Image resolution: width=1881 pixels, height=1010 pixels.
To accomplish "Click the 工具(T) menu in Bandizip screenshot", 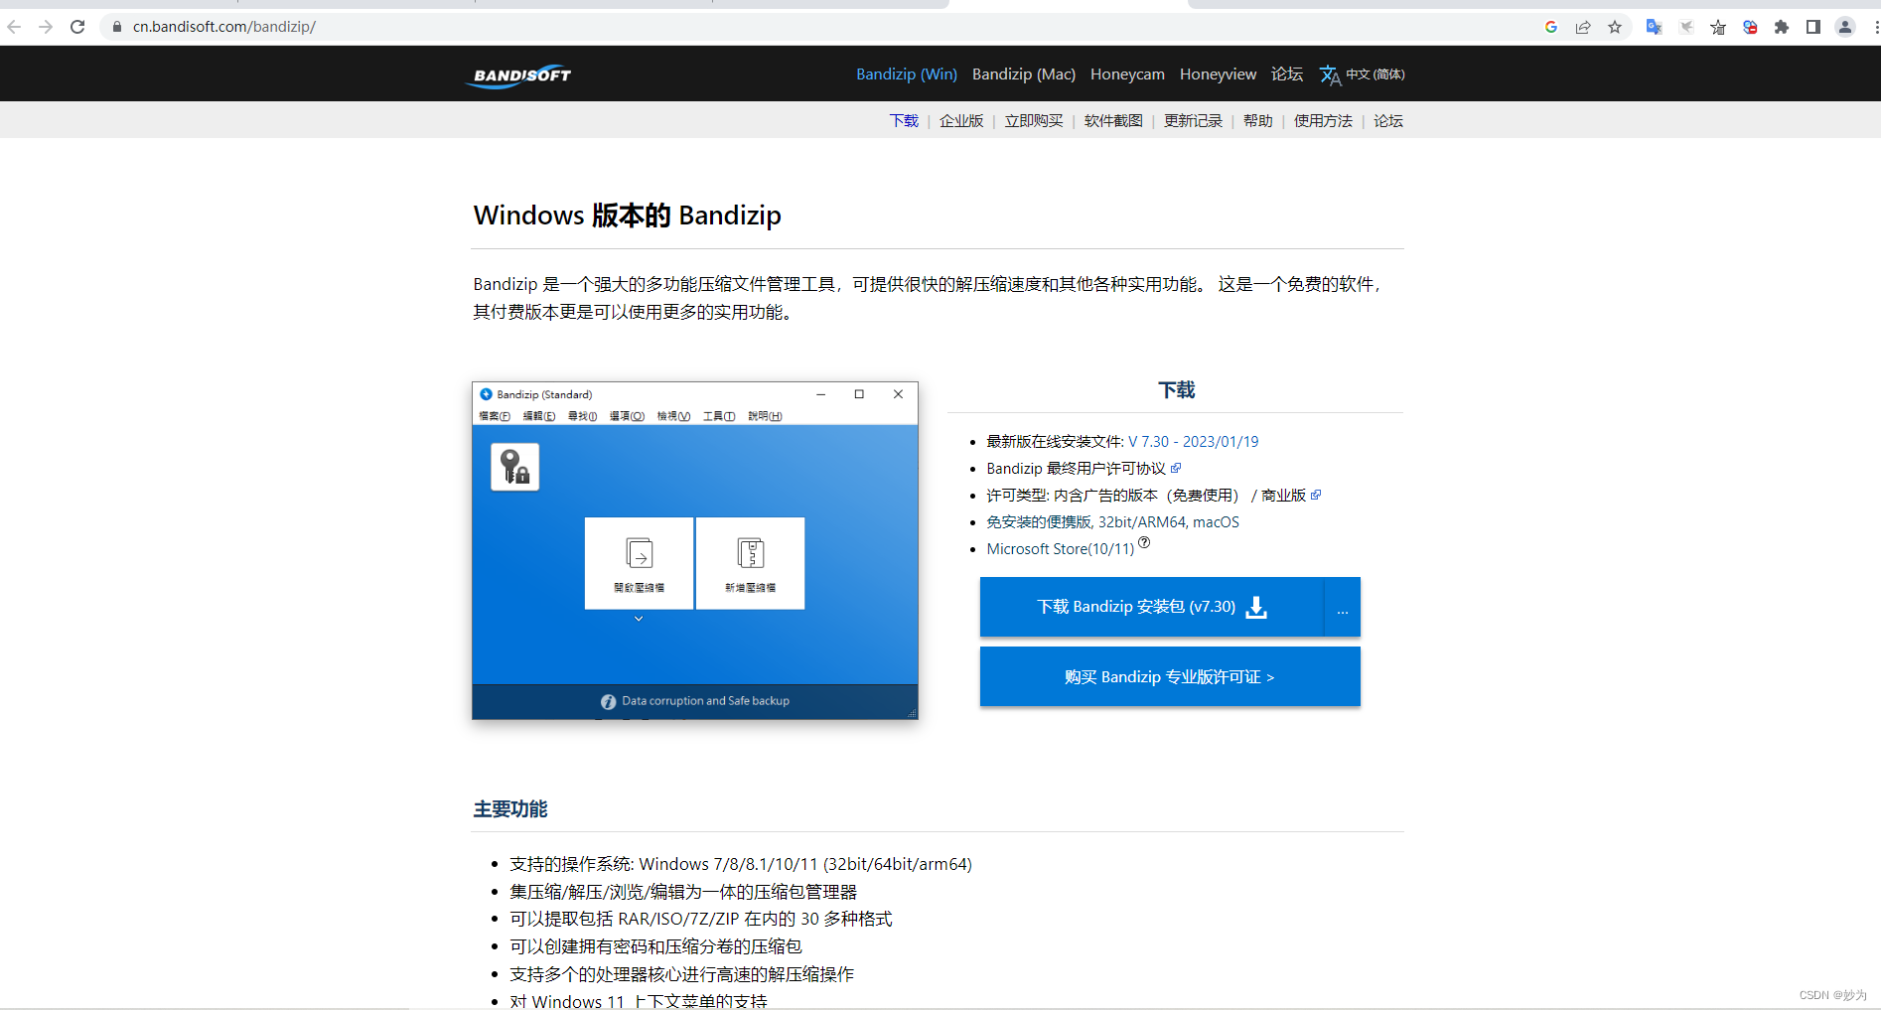I will click(719, 416).
